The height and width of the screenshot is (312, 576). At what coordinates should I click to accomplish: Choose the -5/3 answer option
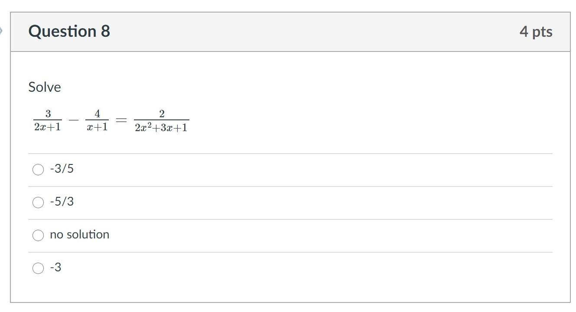39,201
